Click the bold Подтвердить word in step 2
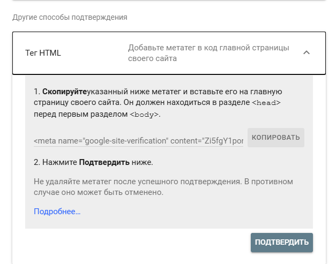Viewport: 336px width, 264px height. click(104, 162)
